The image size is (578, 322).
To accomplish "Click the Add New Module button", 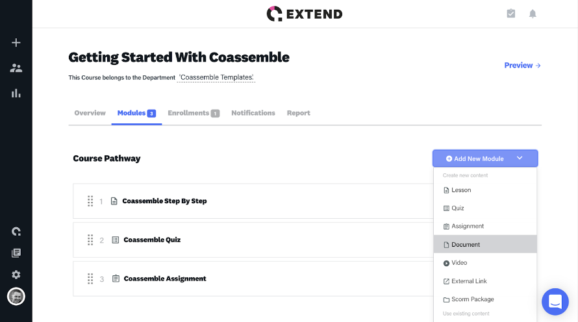I will (x=475, y=158).
